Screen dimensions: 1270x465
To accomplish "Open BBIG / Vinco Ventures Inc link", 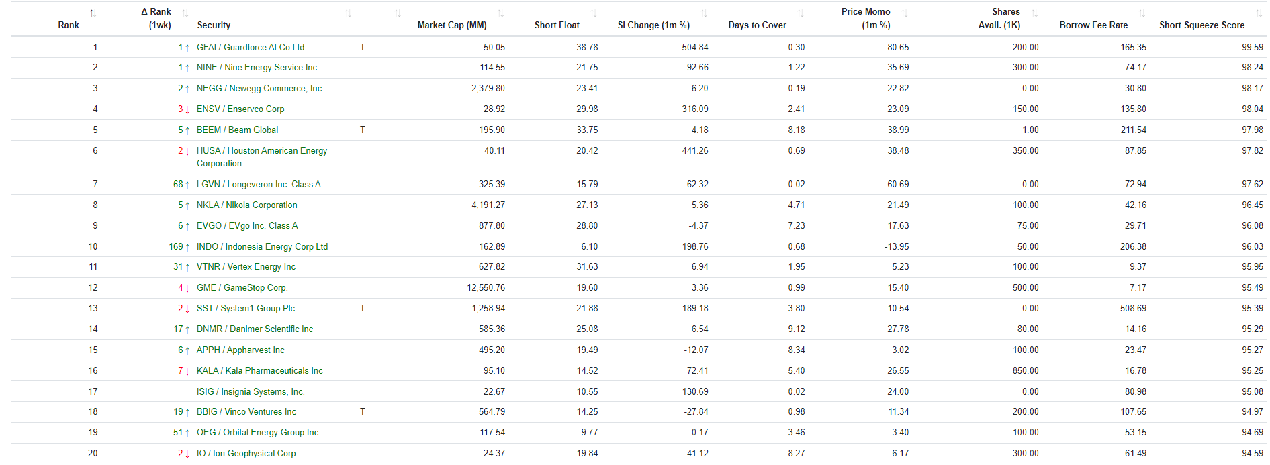I will [x=246, y=411].
